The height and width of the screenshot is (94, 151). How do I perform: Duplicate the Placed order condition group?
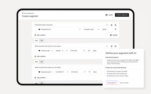(x=116, y=46)
